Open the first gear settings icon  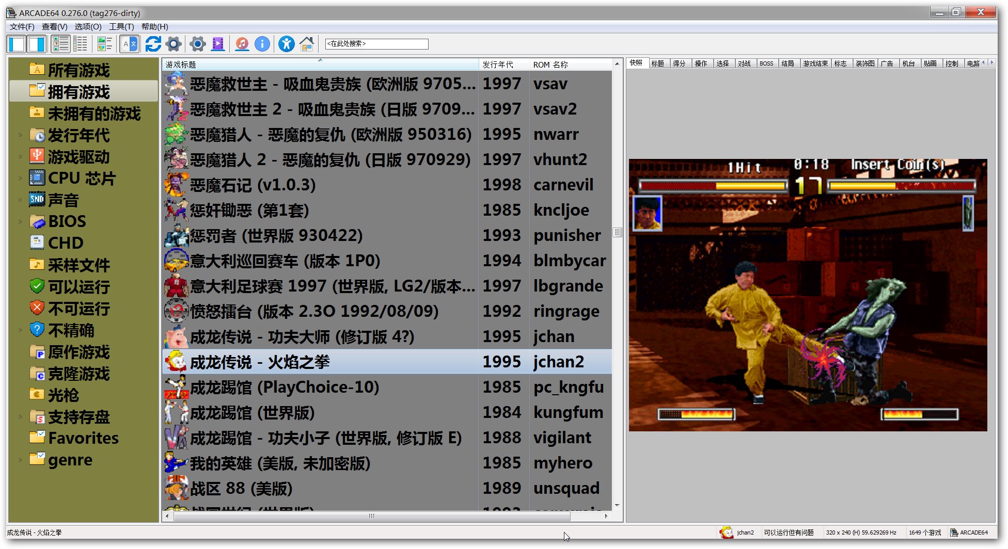pyautogui.click(x=174, y=44)
